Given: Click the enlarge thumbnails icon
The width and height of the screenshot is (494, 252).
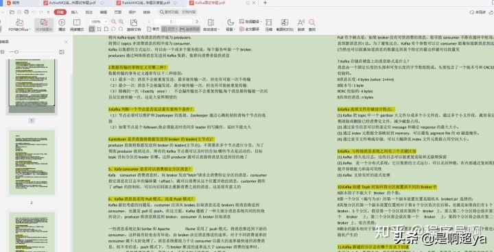Looking at the screenshot, I should pyautogui.click(x=62, y=52).
